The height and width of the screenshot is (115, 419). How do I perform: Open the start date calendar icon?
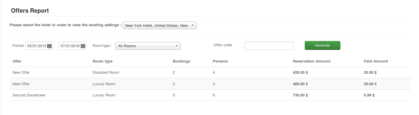50,46
